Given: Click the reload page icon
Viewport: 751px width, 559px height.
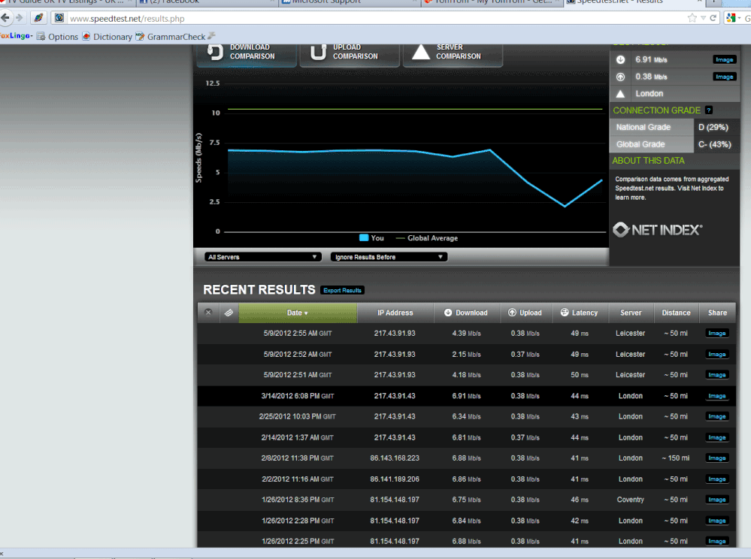Looking at the screenshot, I should coord(713,18).
